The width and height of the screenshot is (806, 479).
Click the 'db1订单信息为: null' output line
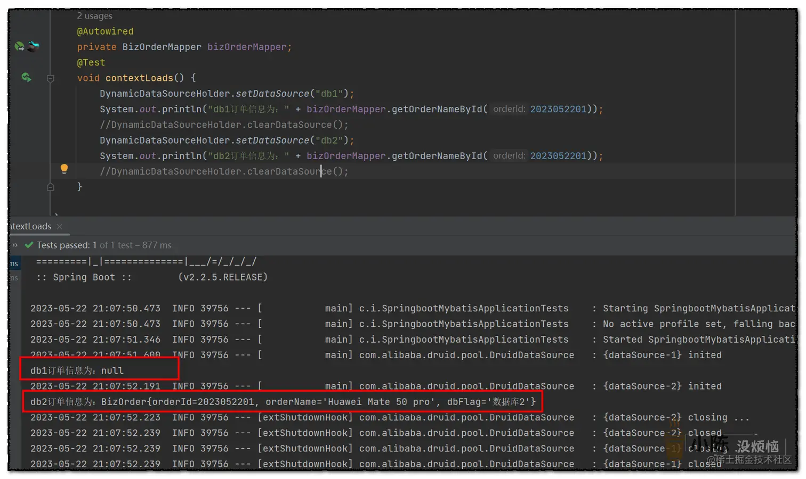click(x=77, y=370)
